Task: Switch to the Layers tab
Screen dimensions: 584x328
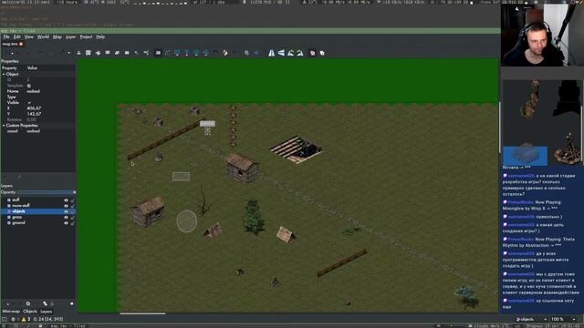Action: pos(47,312)
